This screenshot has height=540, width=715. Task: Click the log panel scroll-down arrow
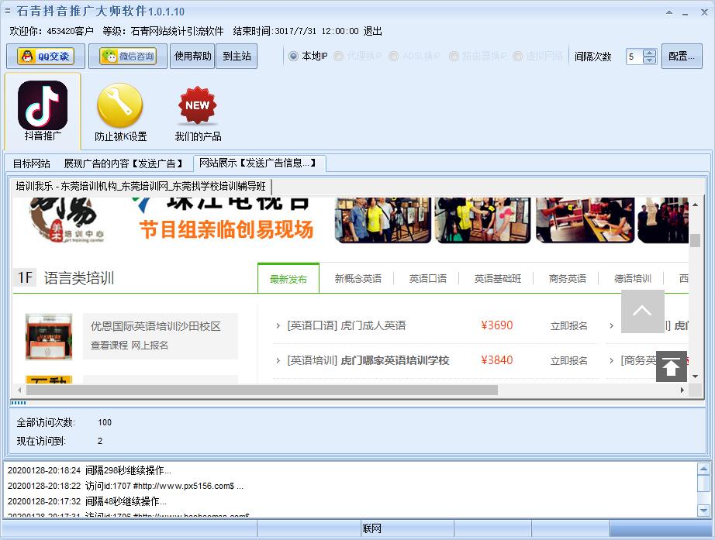[703, 511]
